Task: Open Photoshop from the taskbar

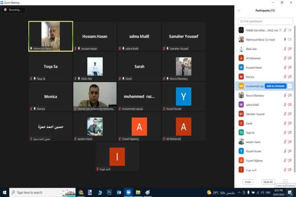Action: 110,192
